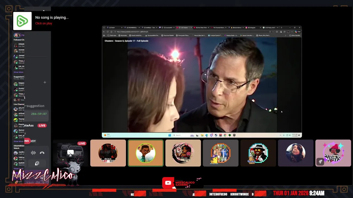Switch to the How Peter Parker tab
Screen dimensions: 353x198
pyautogui.click(x=201, y=28)
